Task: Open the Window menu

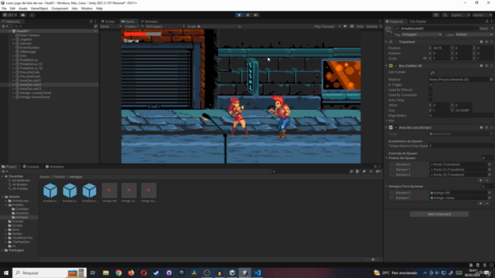Action: pyautogui.click(x=87, y=8)
